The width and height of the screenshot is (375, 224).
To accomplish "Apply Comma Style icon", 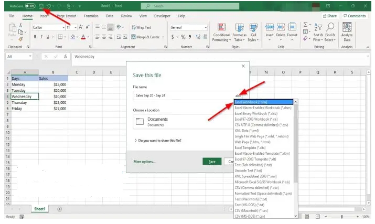I will [x=190, y=37].
